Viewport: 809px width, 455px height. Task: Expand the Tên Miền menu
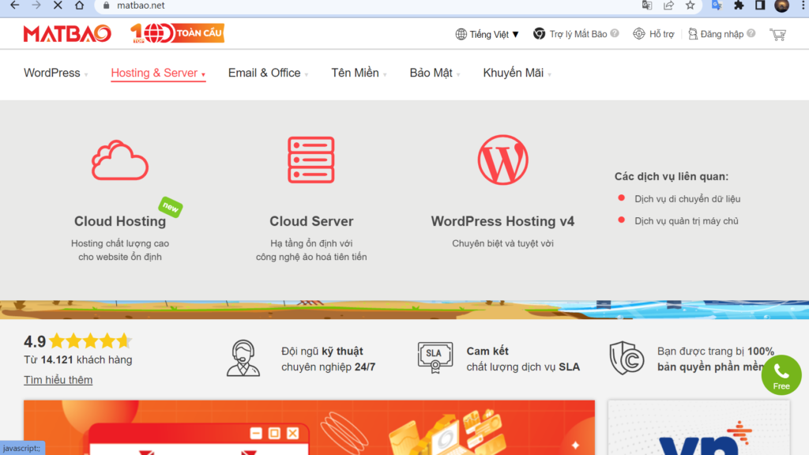(354, 72)
